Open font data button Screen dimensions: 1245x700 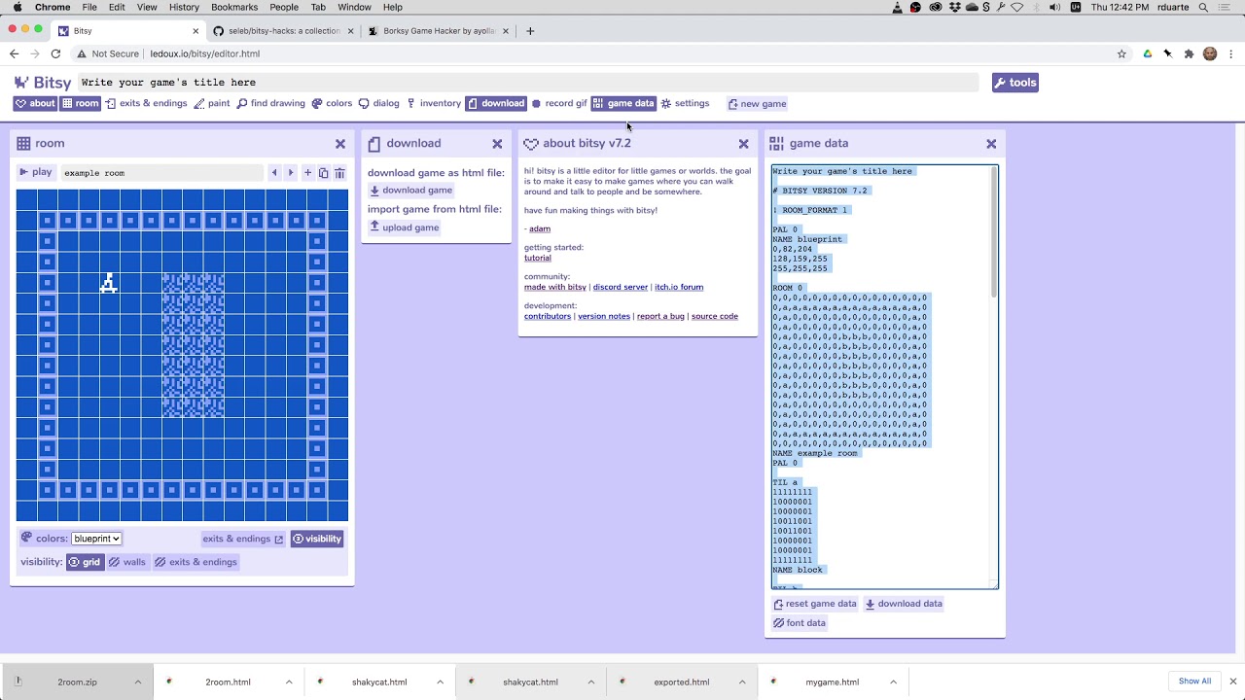pyautogui.click(x=800, y=623)
